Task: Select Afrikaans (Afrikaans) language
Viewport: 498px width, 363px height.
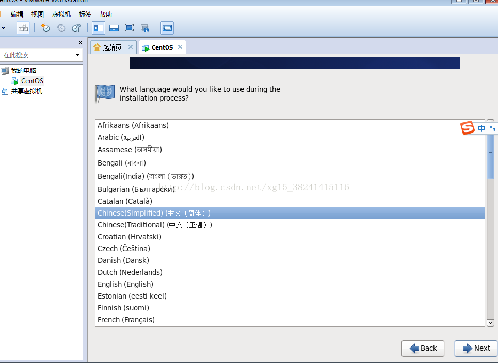Action: (290, 125)
